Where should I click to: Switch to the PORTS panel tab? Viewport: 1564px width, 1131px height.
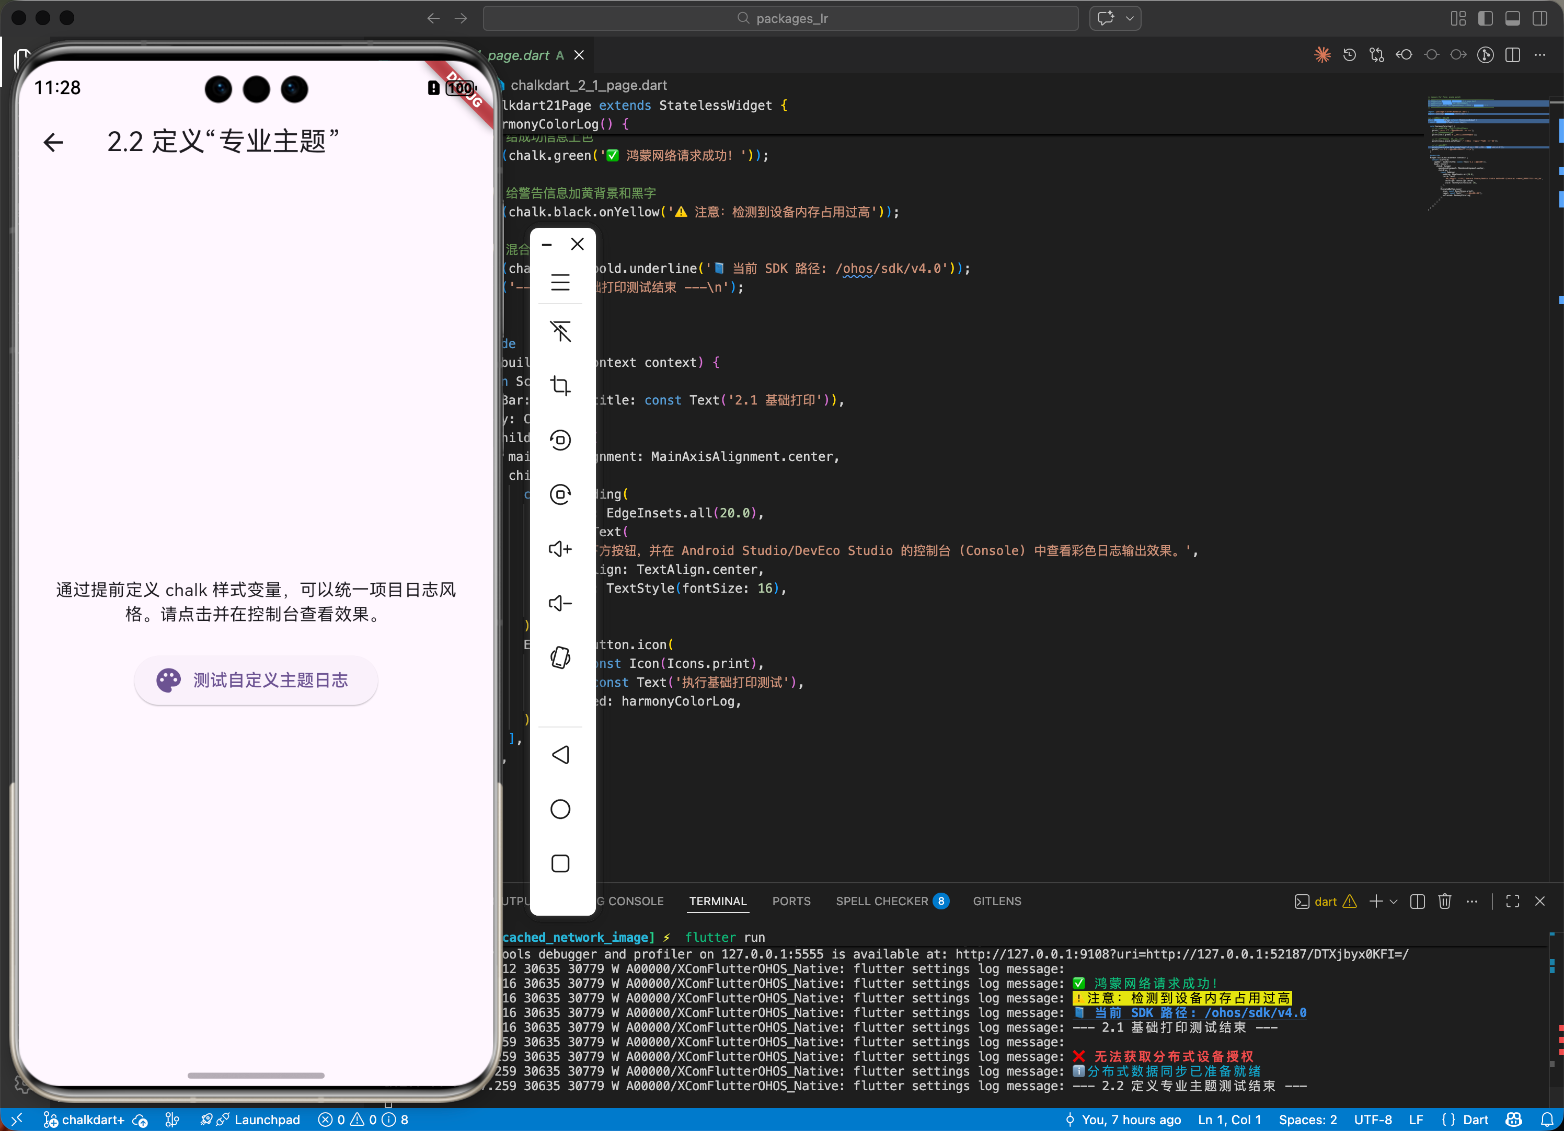click(791, 902)
